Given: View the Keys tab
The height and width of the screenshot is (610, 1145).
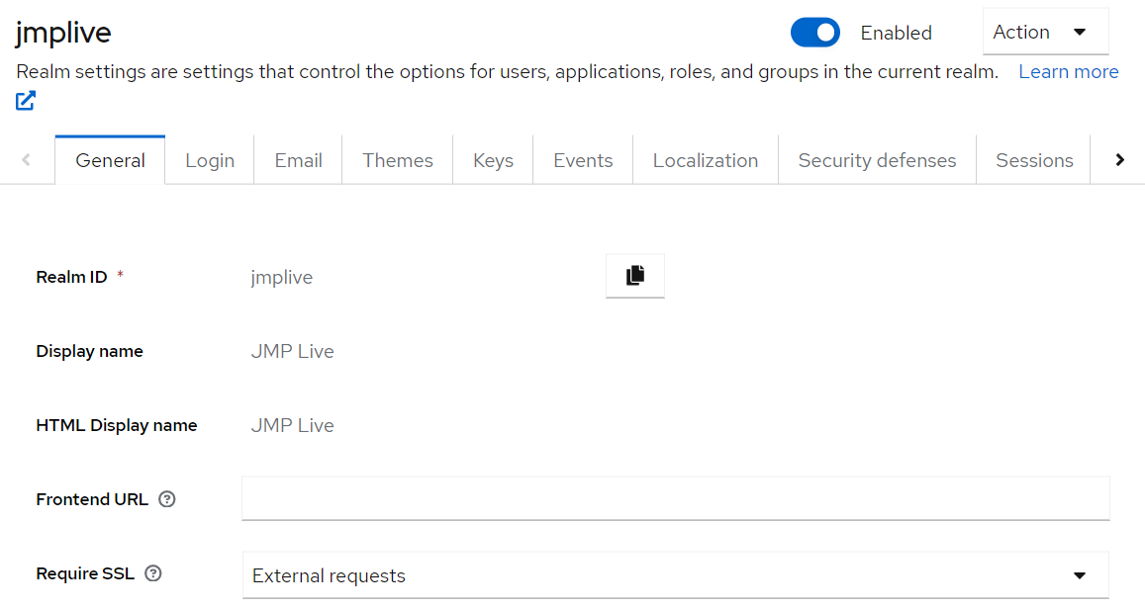Looking at the screenshot, I should [x=492, y=159].
